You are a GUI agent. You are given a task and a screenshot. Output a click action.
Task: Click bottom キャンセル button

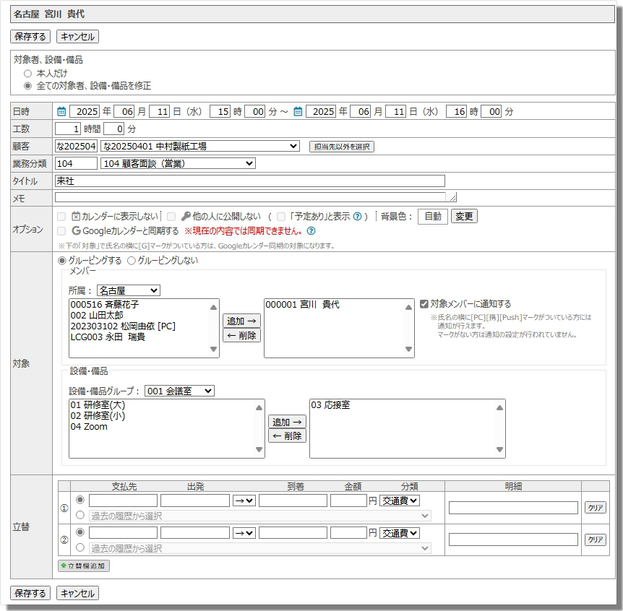pos(77,593)
